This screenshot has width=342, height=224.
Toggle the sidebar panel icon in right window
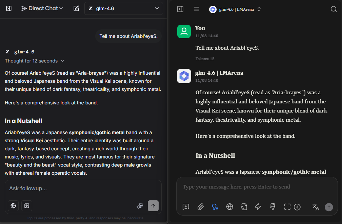click(180, 9)
